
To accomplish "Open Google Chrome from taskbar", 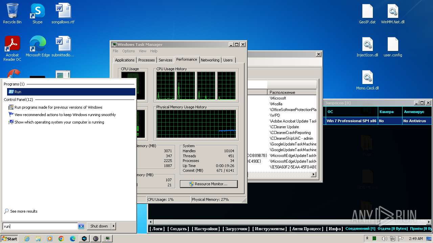I will tap(61, 239).
